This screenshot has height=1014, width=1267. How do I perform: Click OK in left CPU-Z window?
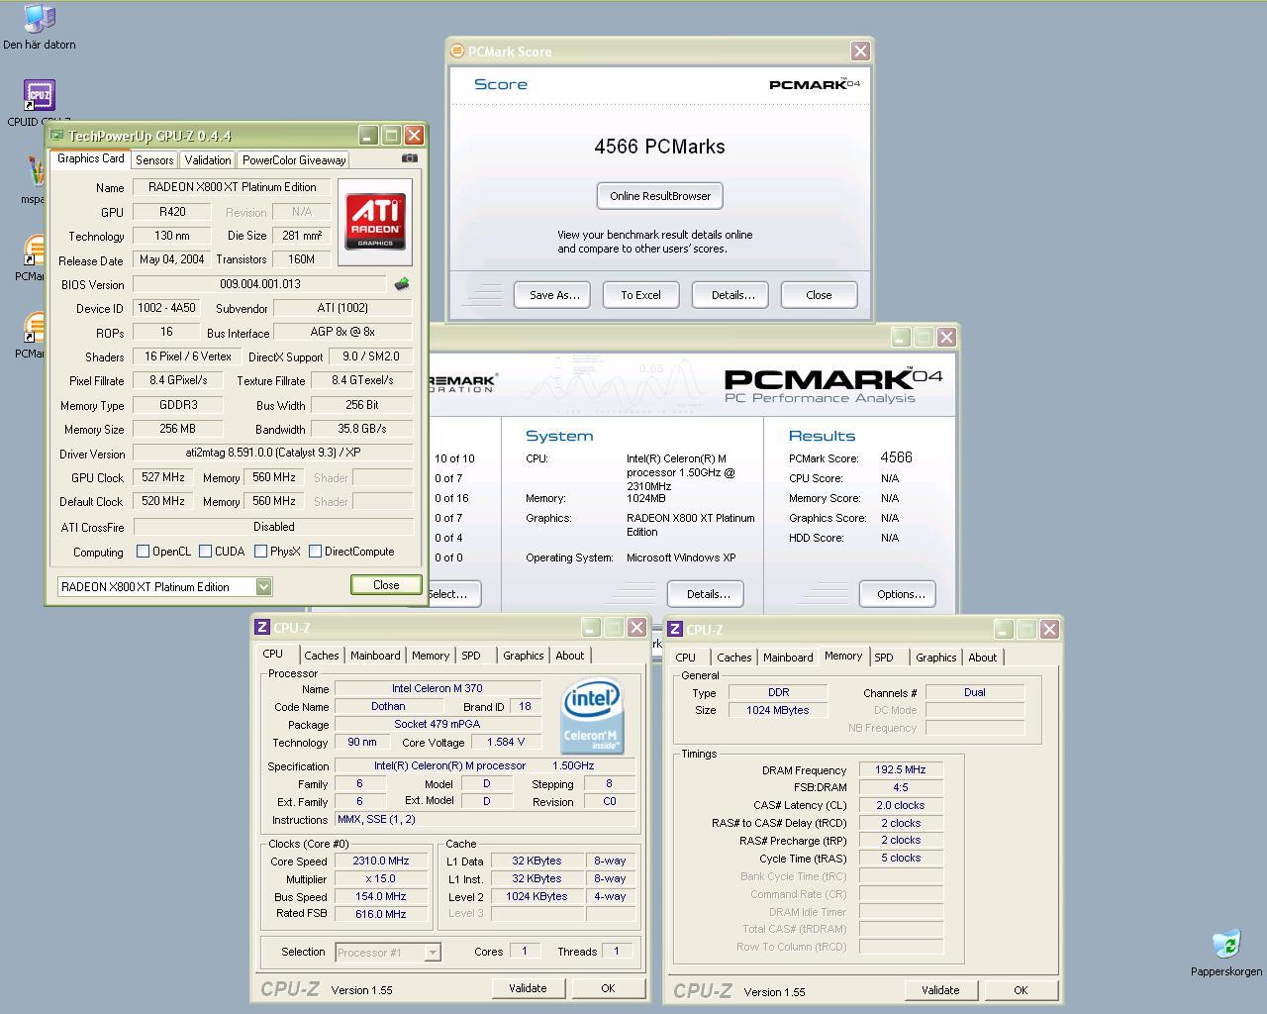[x=608, y=988]
